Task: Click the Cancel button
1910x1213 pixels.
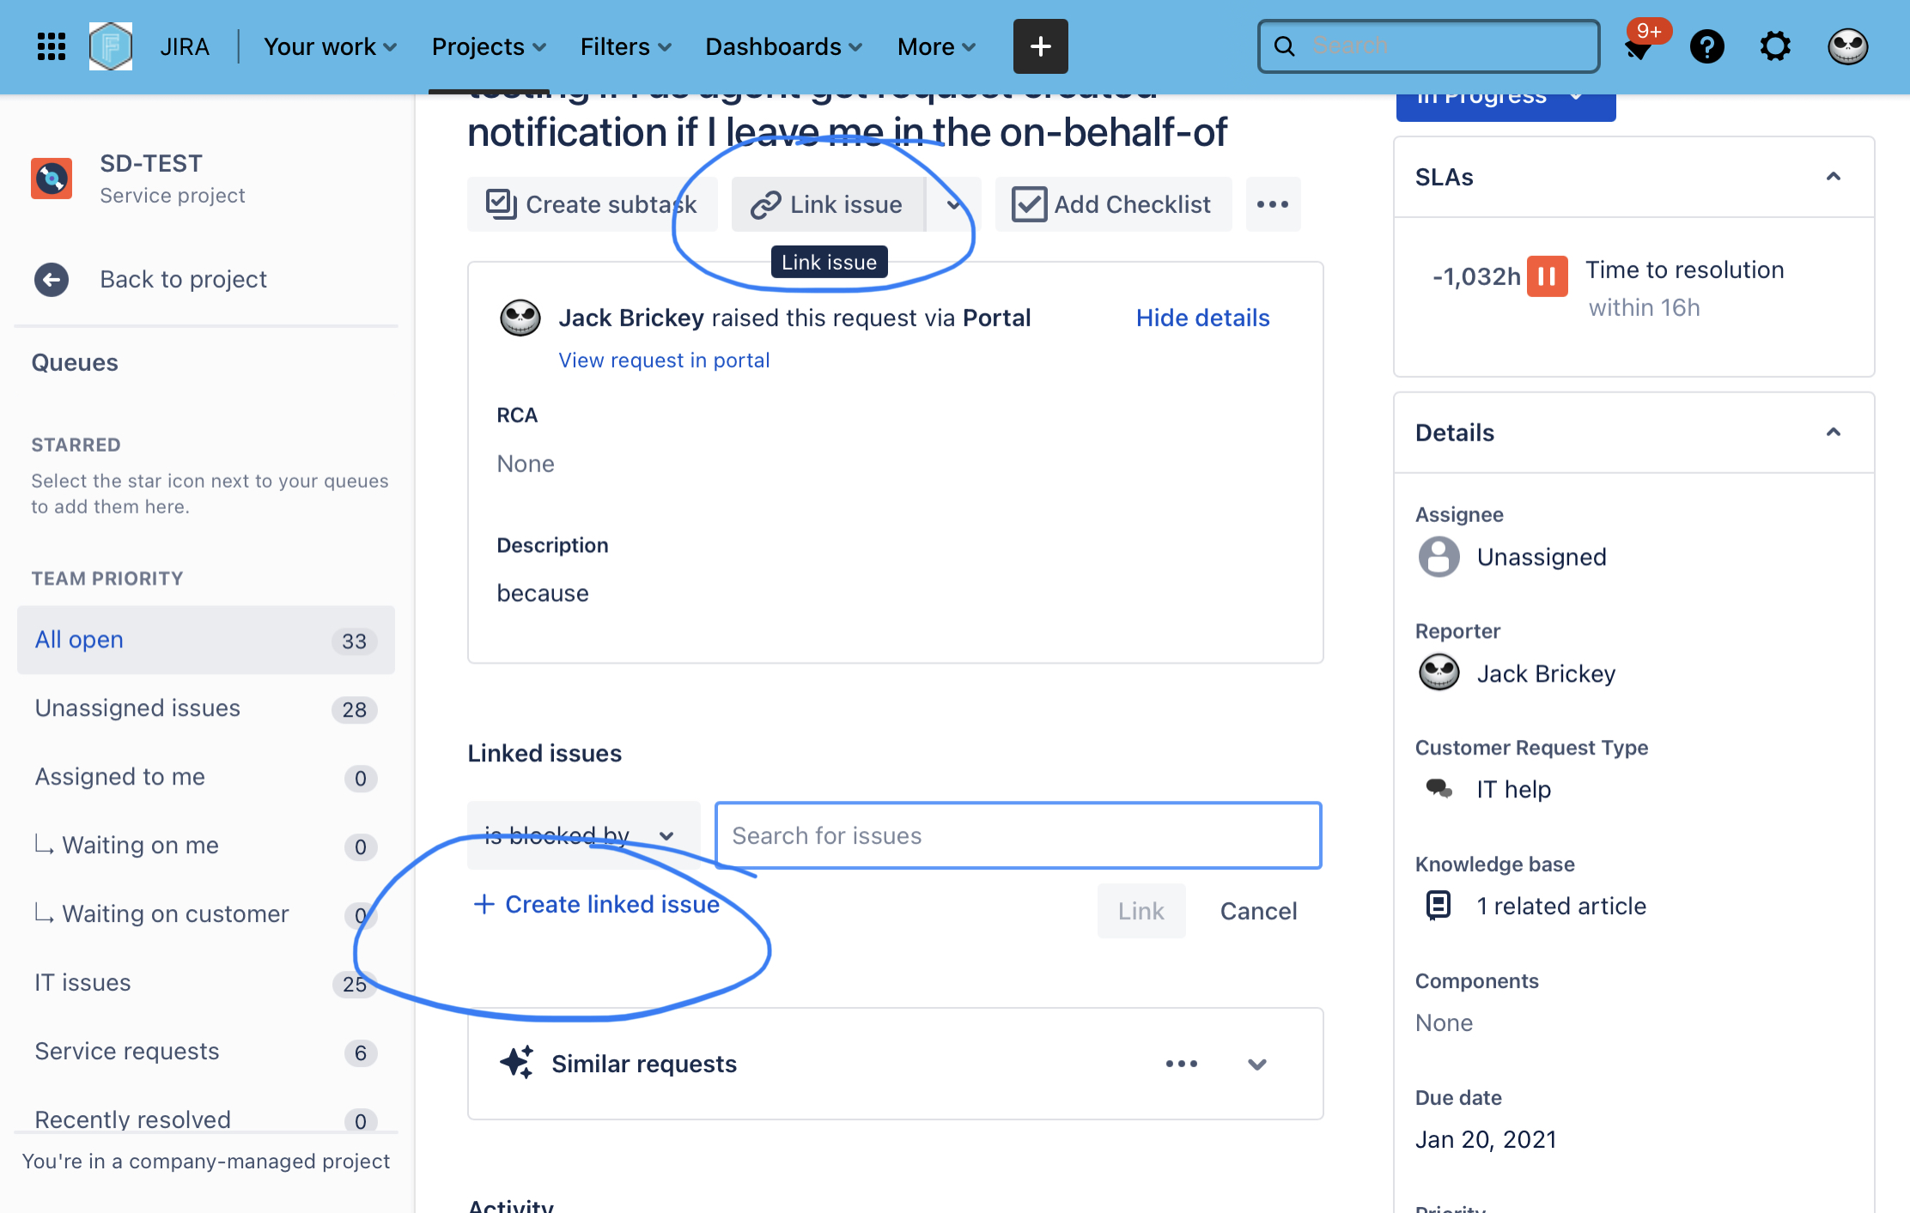Action: click(1258, 911)
